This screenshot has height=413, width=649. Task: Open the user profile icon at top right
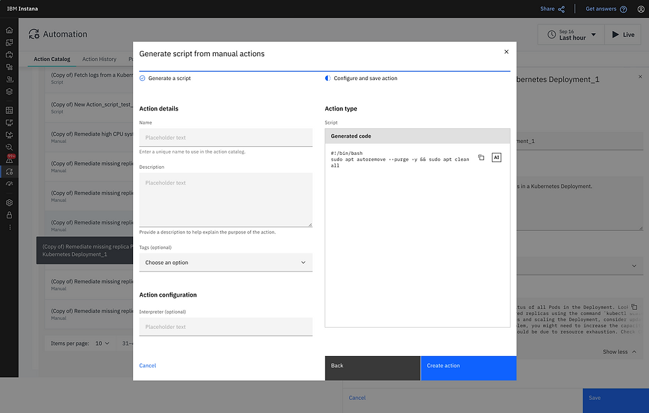[641, 9]
